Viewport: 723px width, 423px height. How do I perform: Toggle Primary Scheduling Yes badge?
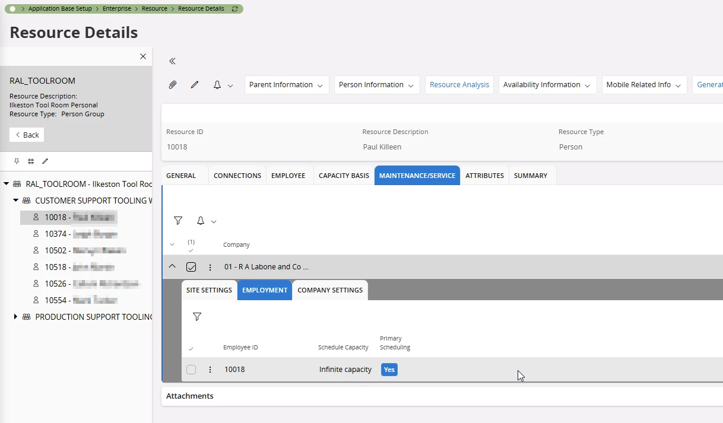pos(389,370)
